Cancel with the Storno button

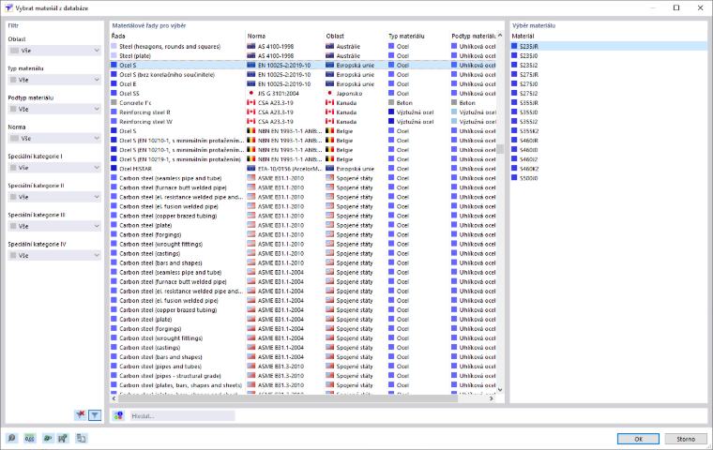[x=686, y=439]
